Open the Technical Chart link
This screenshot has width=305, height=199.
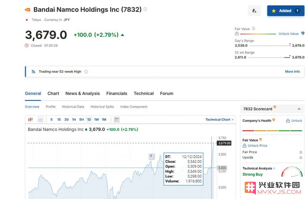tap(220, 120)
